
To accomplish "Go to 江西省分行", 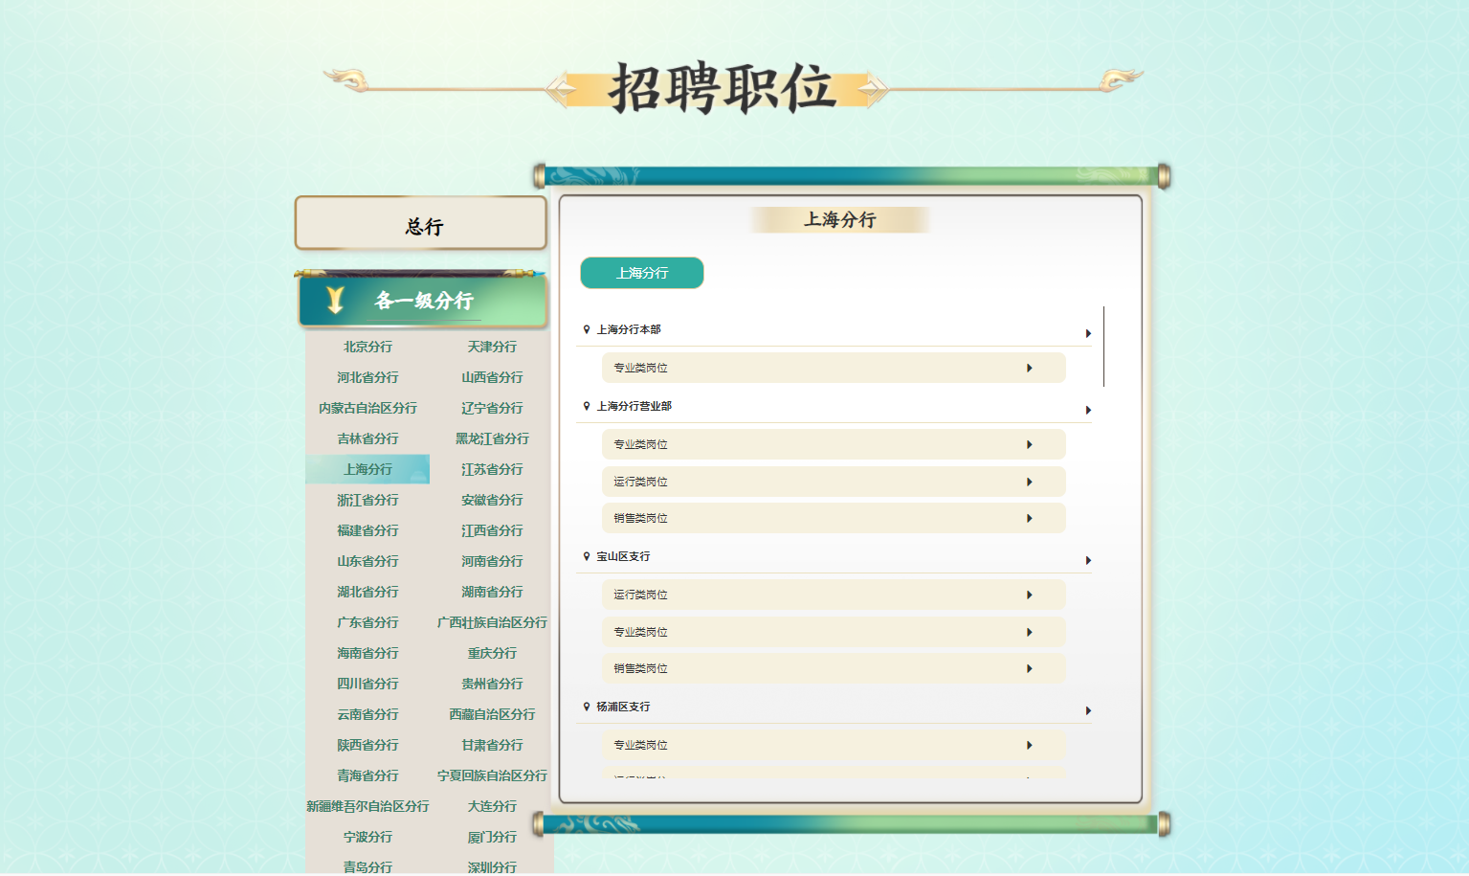I will coord(492,530).
